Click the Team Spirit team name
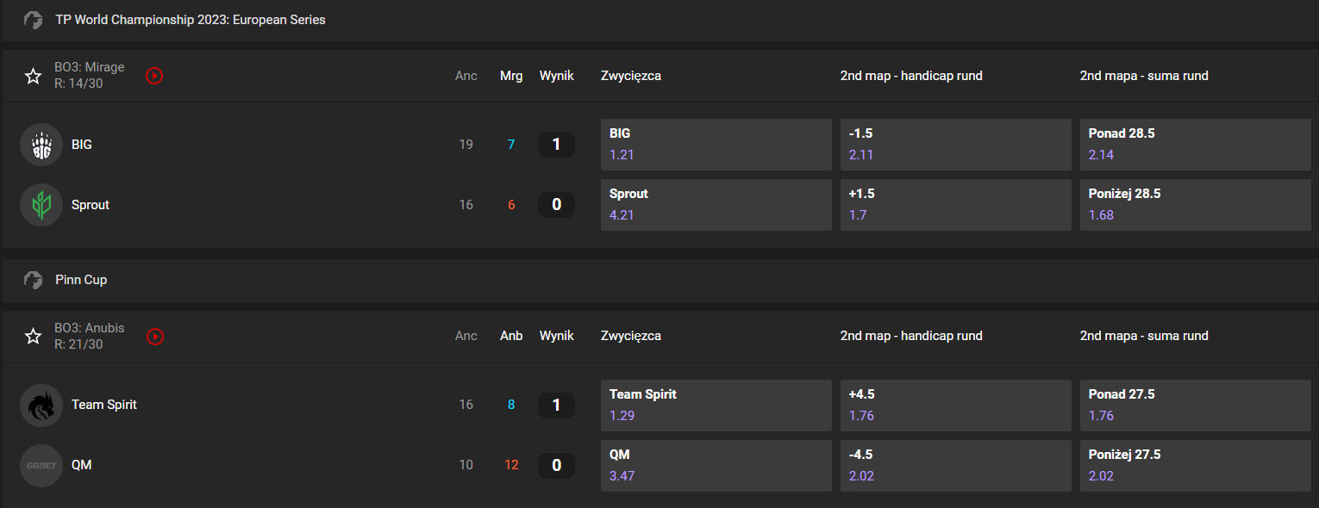 [104, 405]
